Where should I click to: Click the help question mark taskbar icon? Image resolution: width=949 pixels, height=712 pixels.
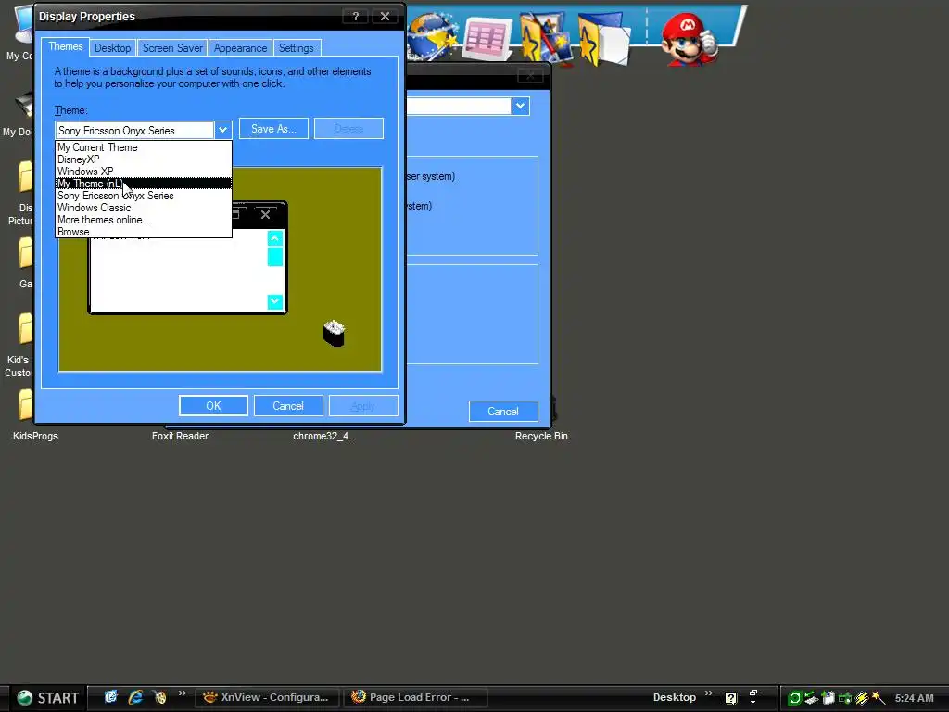pos(731,698)
